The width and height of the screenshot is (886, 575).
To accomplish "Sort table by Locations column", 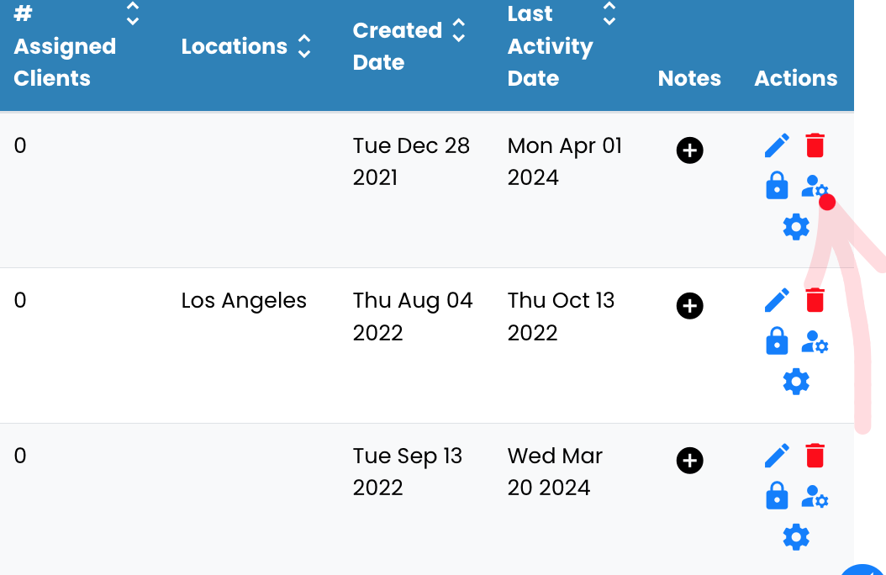I will (x=304, y=46).
